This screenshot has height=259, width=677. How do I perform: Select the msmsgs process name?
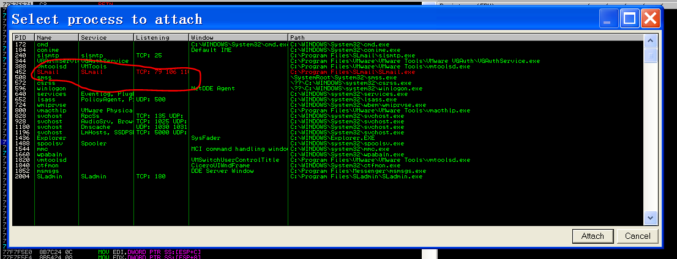48,171
